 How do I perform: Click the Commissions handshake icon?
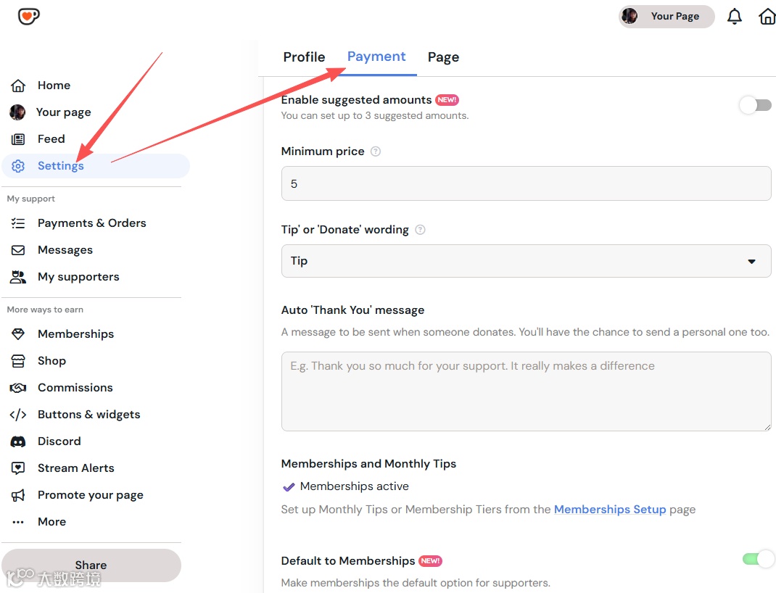click(x=18, y=388)
